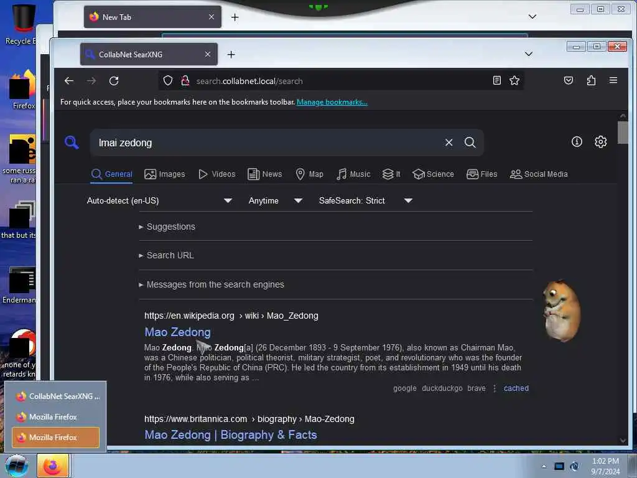Toggle reader view icon in address bar
The width and height of the screenshot is (637, 478).
pos(497,80)
